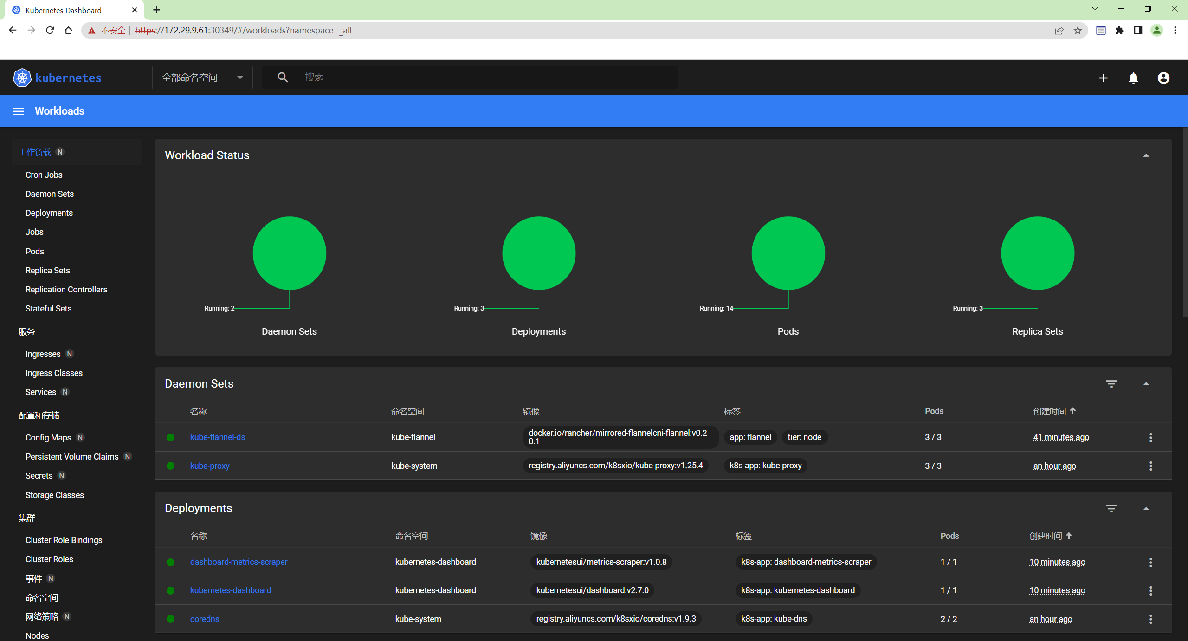This screenshot has height=641, width=1188.
Task: Collapse the Workload Status card
Action: click(x=1146, y=155)
